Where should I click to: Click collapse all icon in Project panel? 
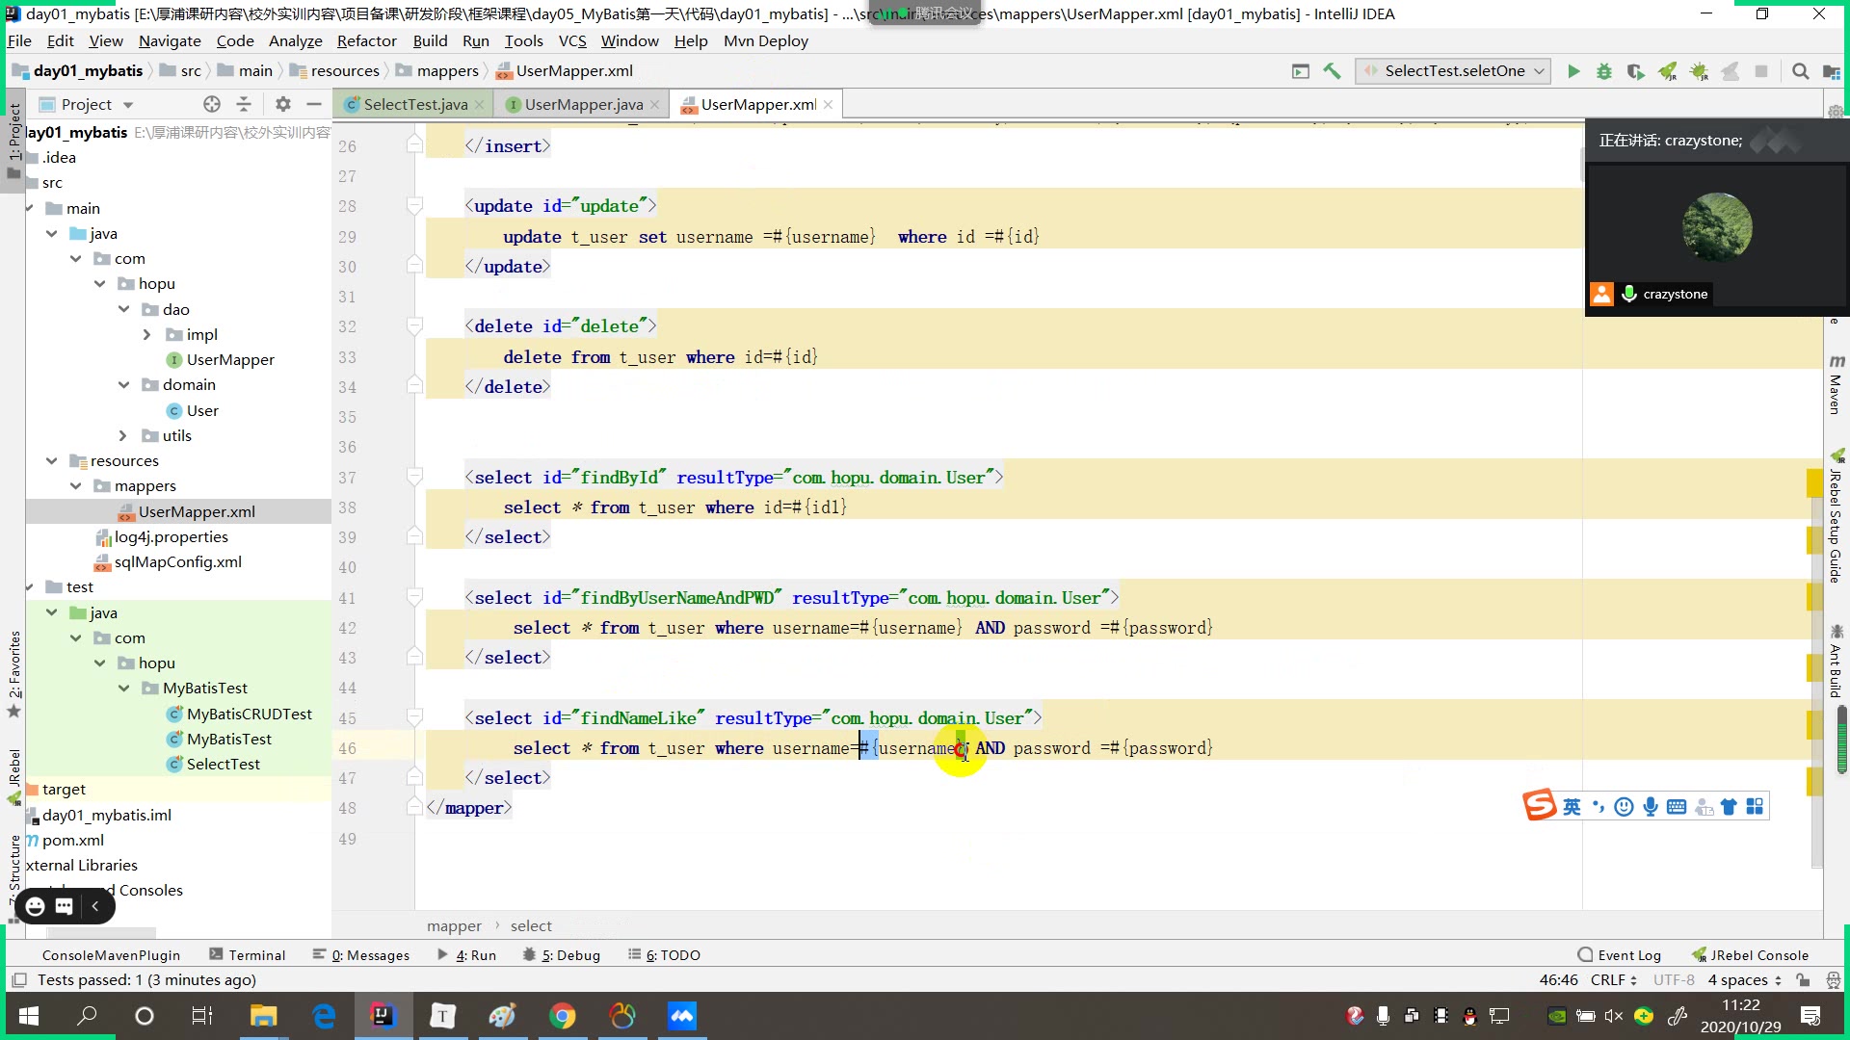tap(244, 104)
